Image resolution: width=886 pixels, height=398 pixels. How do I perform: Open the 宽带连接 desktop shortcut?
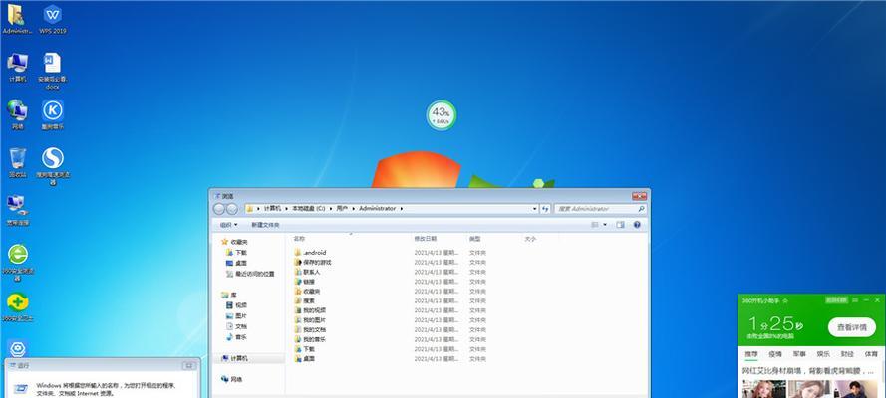tap(18, 210)
